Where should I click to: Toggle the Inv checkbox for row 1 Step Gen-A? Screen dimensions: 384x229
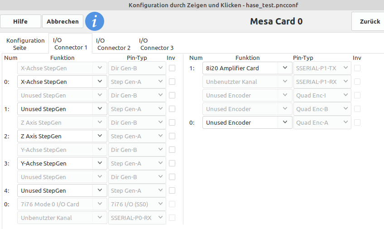[172, 109]
